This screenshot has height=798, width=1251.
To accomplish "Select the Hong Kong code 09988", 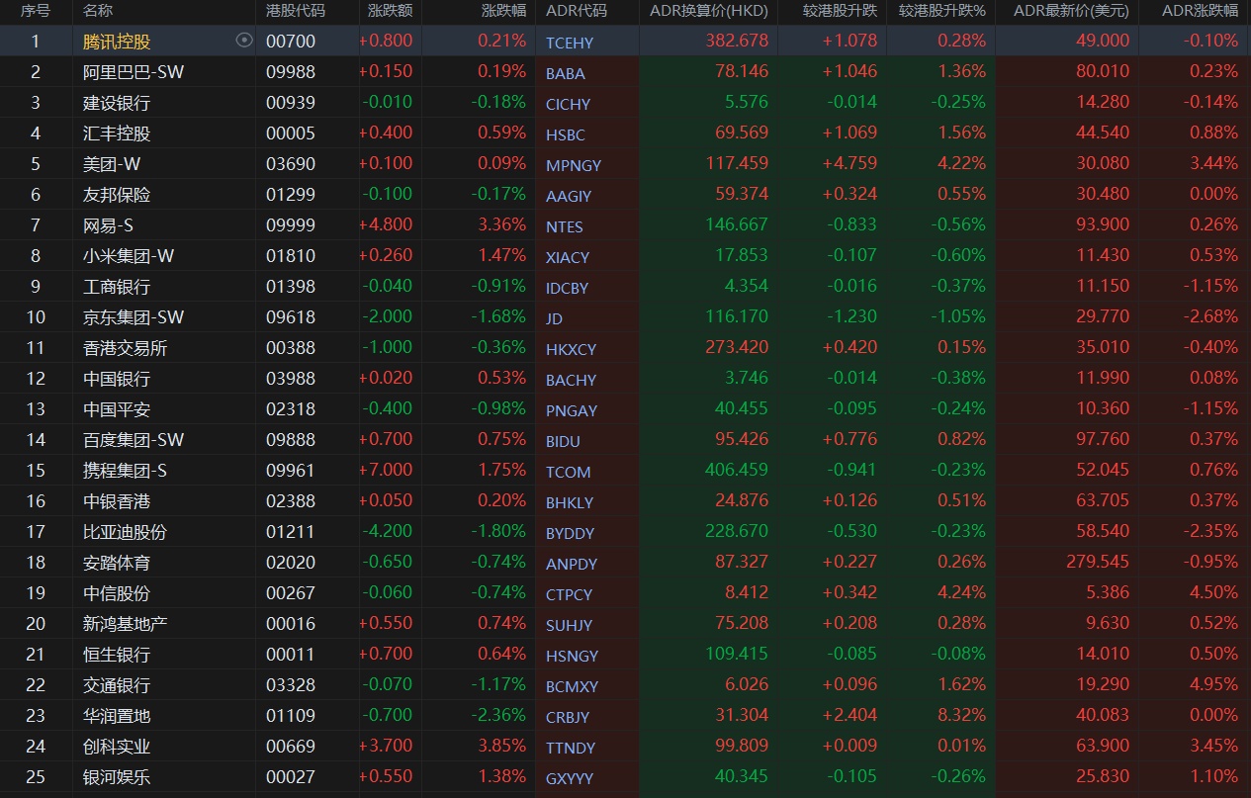I will point(291,72).
